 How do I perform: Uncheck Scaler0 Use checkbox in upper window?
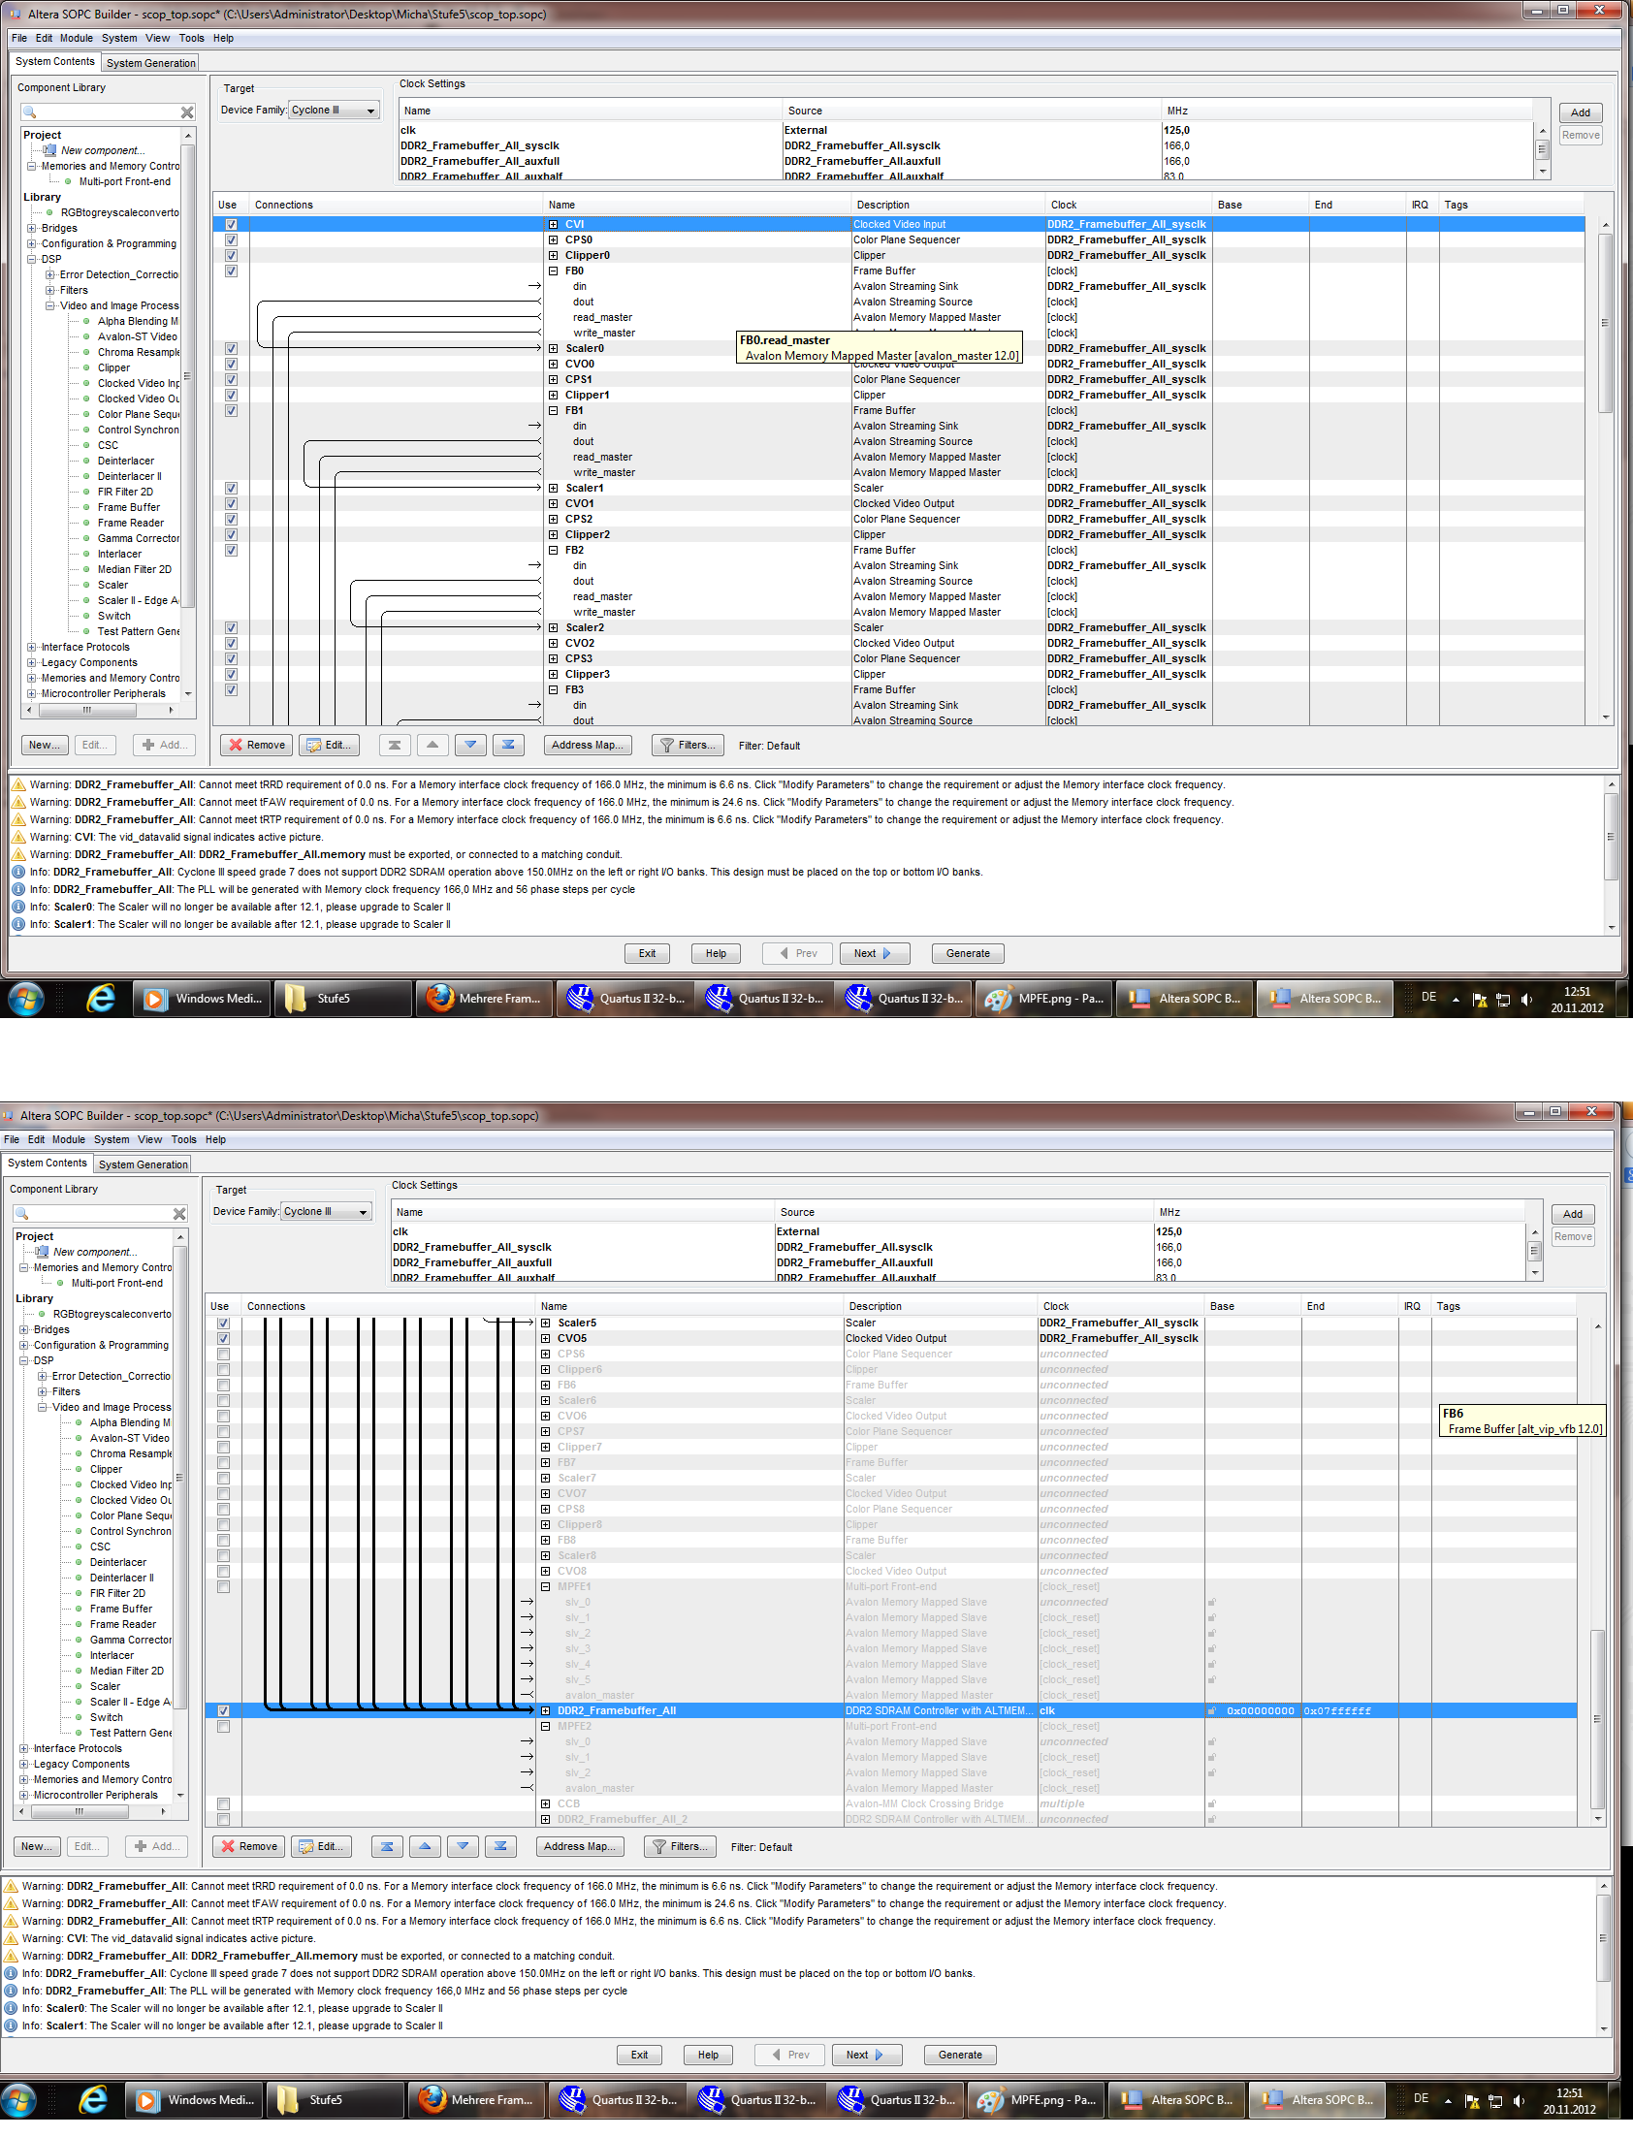pyautogui.click(x=232, y=349)
